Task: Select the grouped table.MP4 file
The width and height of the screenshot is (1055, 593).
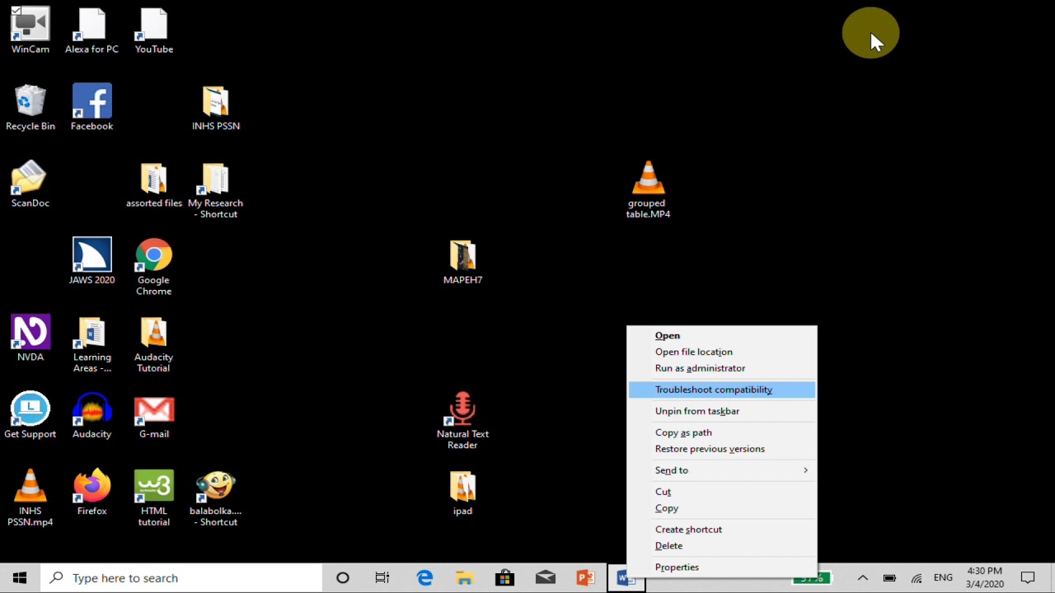Action: 648,190
